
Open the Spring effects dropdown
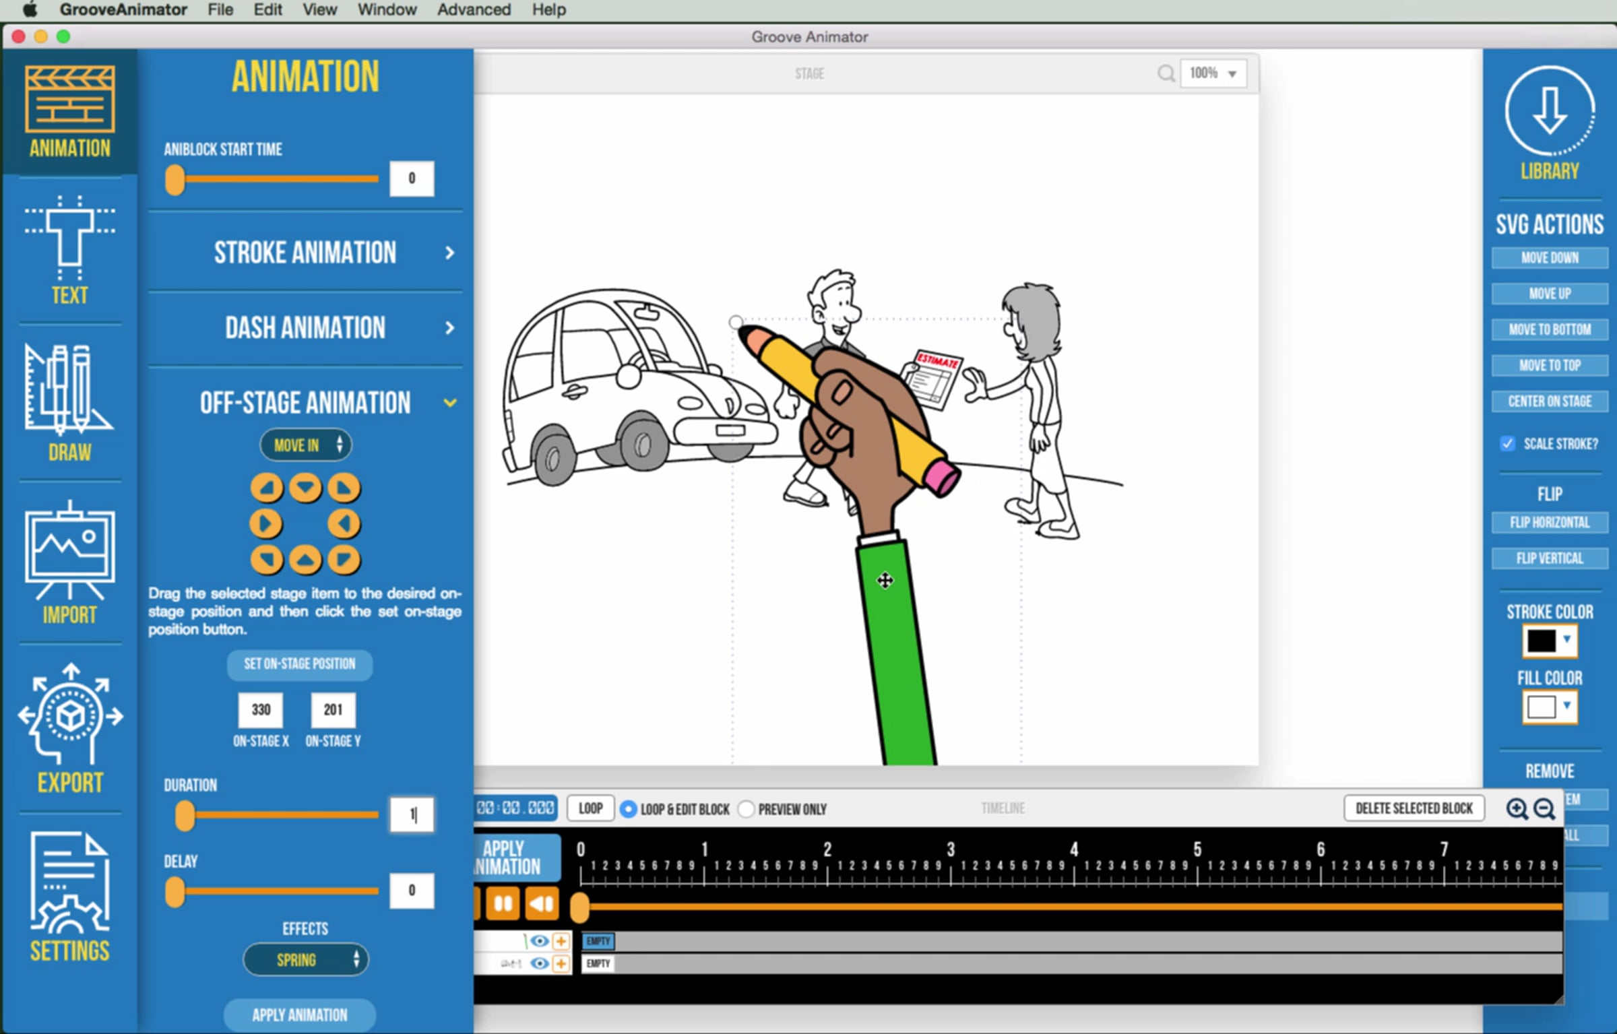coord(305,959)
